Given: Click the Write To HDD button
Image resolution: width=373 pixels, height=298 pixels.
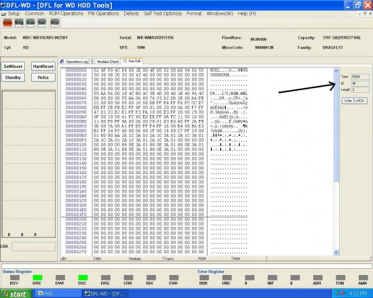Looking at the screenshot, I should (x=355, y=101).
